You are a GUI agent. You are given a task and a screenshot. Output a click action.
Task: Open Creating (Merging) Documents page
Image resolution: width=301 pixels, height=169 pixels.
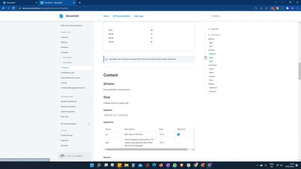[73, 88]
